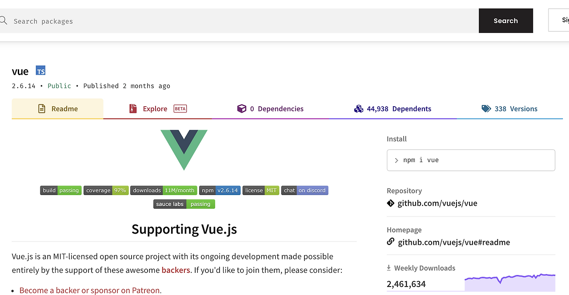Click the Dependents cubes icon

[x=359, y=109]
